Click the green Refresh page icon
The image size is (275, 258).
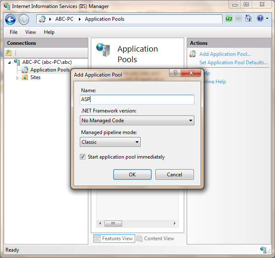(x=229, y=18)
